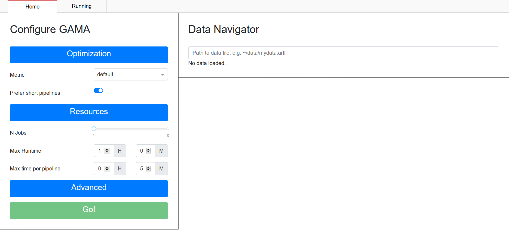Click the Max time per pipeline minutes field
Image resolution: width=510 pixels, height=249 pixels.
[145, 169]
